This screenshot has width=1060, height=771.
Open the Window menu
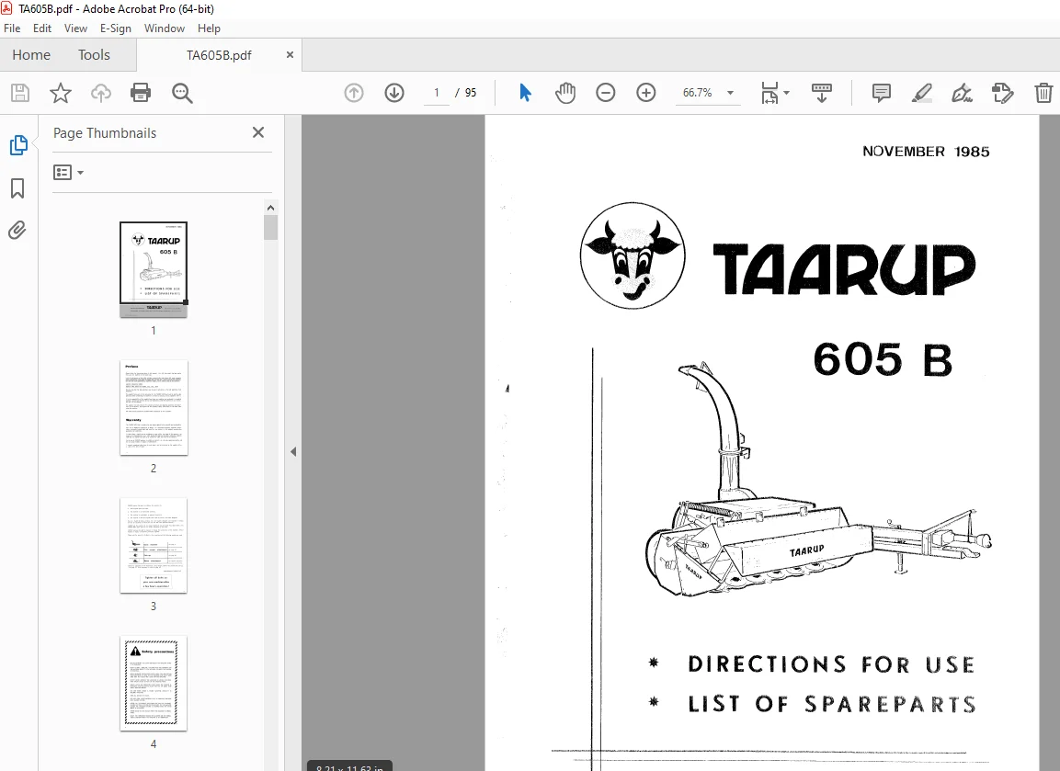click(165, 28)
